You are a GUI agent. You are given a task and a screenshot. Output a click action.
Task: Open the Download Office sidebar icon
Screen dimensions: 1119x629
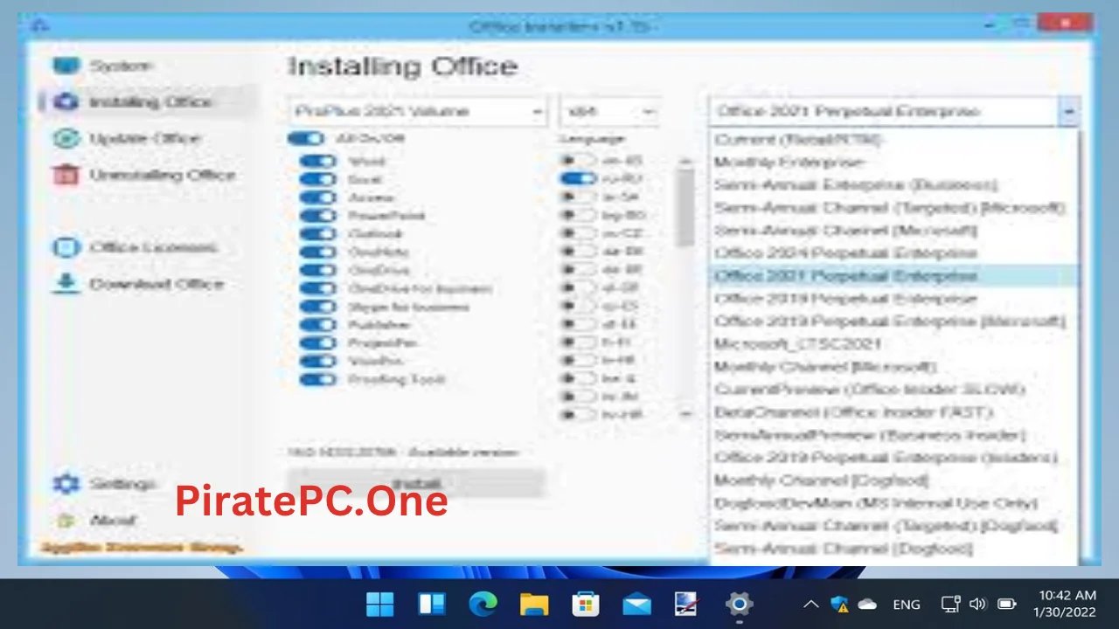66,284
